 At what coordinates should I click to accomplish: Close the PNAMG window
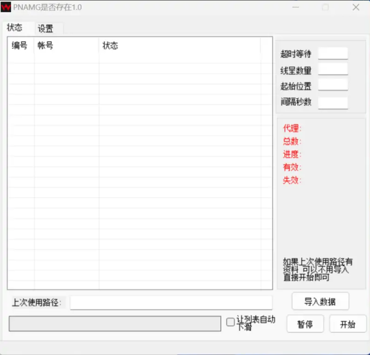pos(356,7)
